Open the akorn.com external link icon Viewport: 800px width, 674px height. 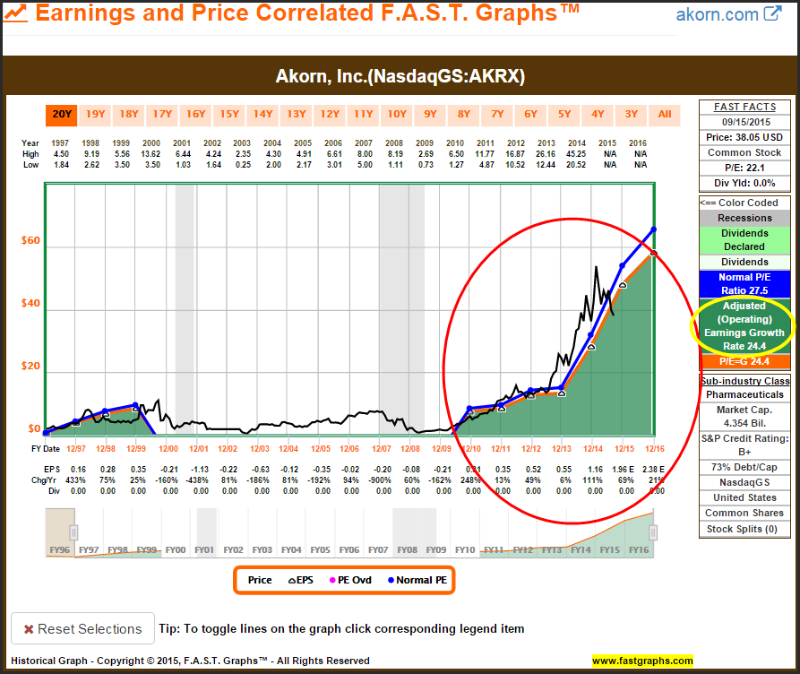[771, 15]
